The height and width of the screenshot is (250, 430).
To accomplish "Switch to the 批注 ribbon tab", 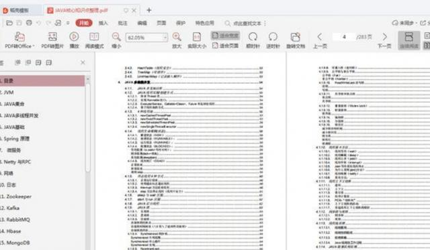I will tap(122, 23).
